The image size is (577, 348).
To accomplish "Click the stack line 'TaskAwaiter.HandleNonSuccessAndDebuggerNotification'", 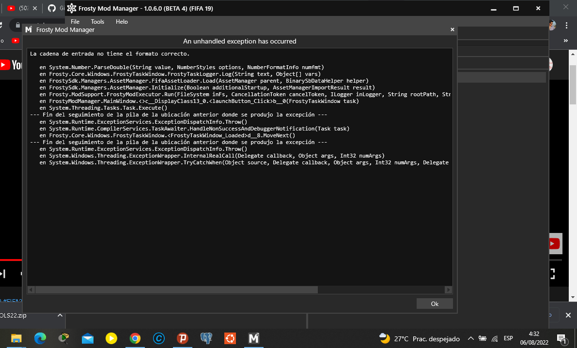I will point(194,129).
